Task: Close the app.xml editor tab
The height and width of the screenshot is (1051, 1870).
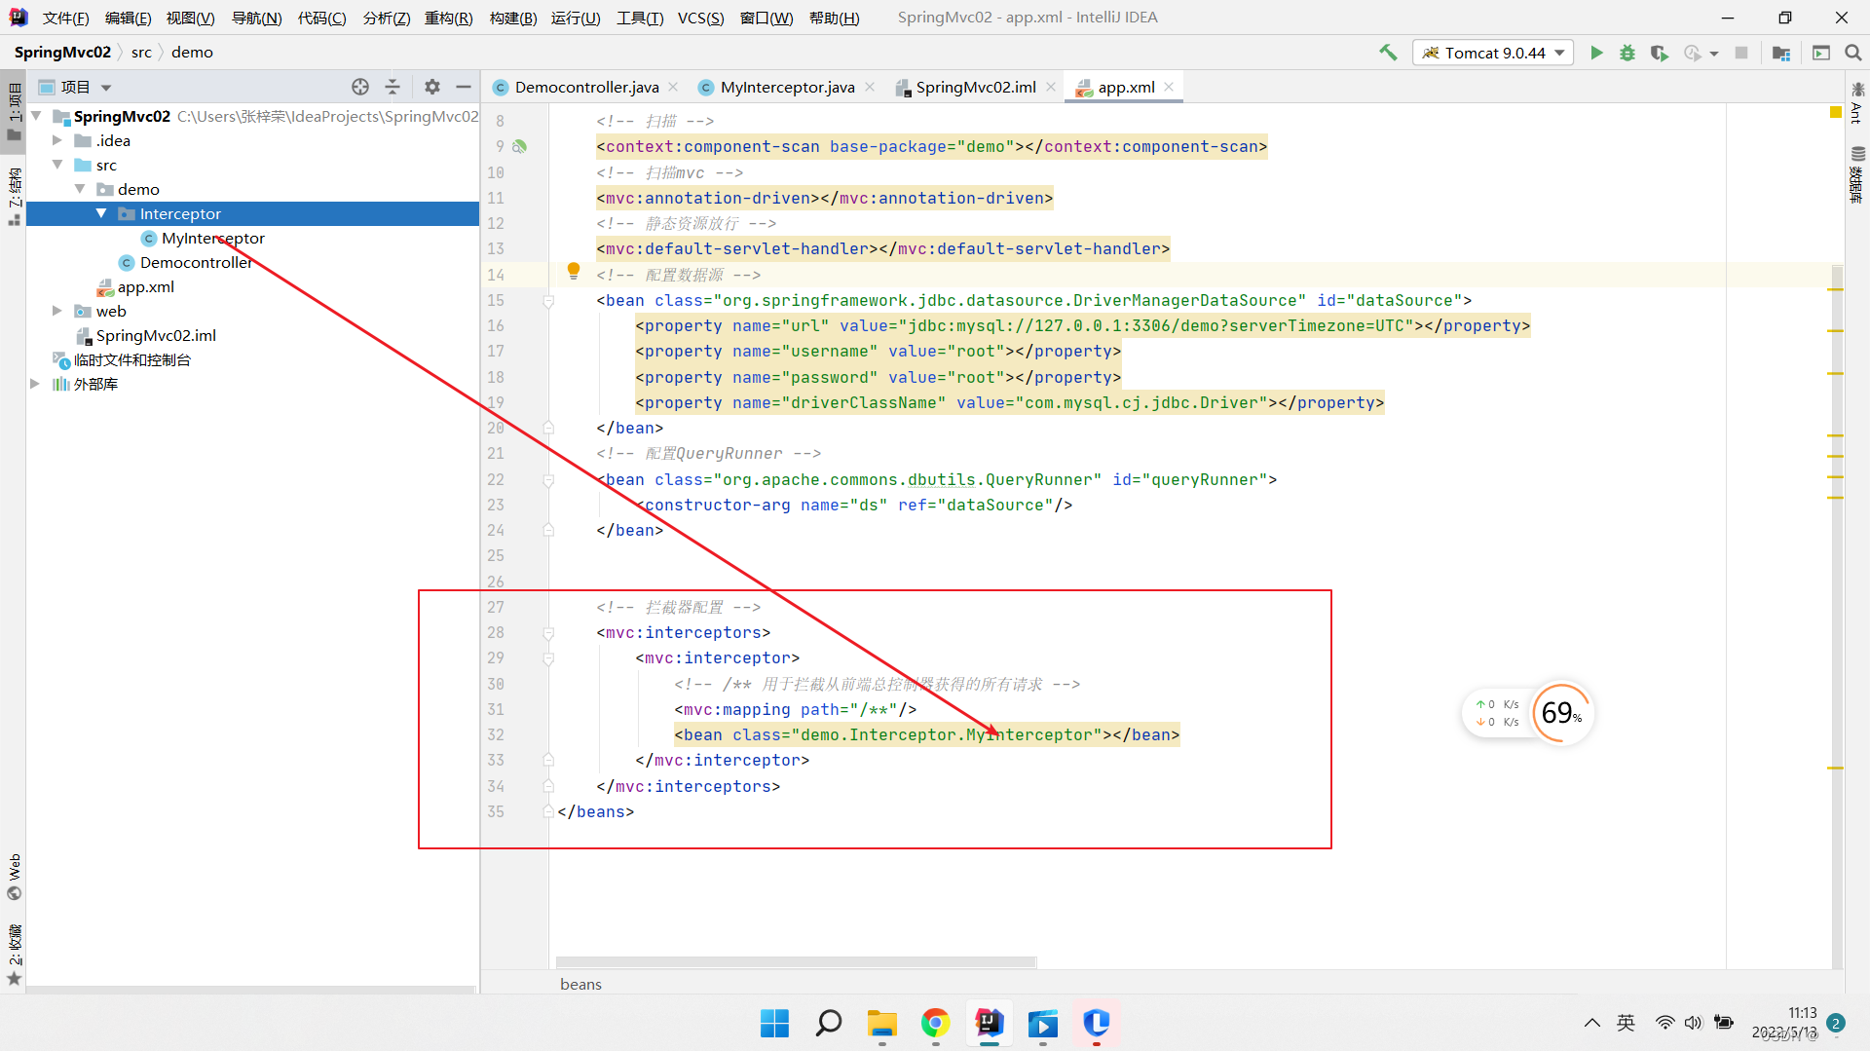Action: pos(1169,87)
